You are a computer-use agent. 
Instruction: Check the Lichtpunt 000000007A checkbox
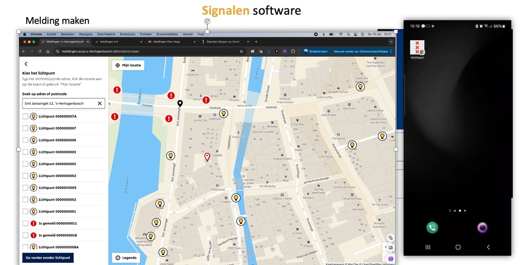coord(25,116)
